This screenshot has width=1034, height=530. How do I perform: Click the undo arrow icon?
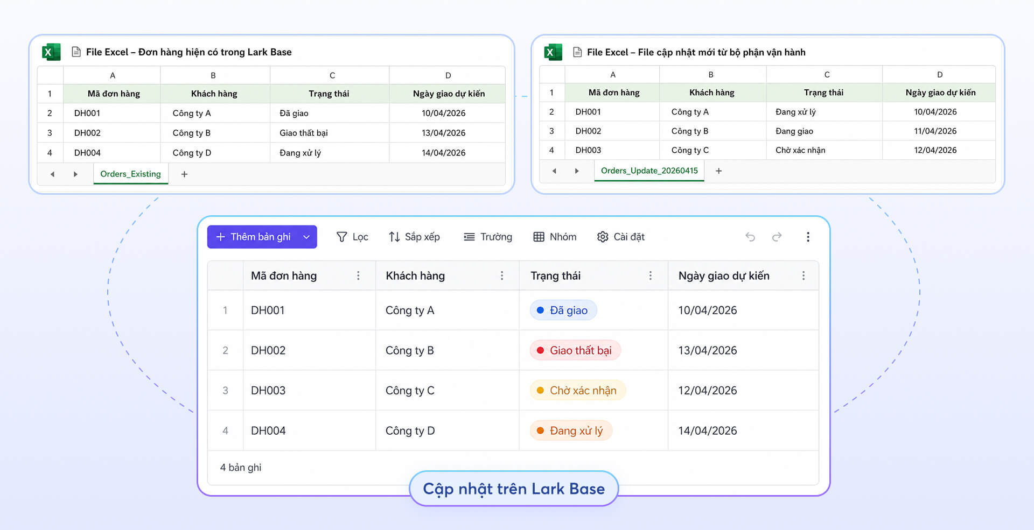click(750, 237)
